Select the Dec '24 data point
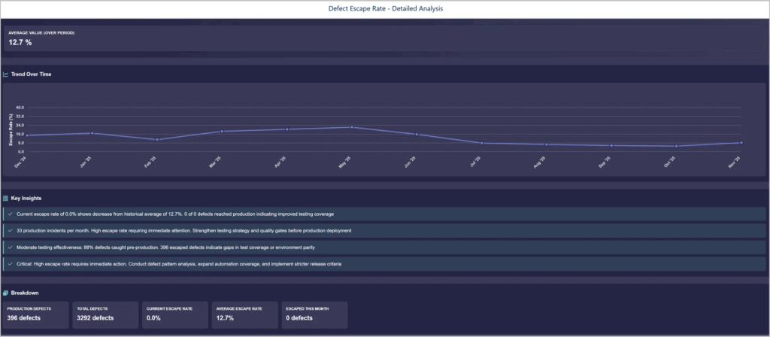This screenshot has width=770, height=337. click(x=28, y=135)
